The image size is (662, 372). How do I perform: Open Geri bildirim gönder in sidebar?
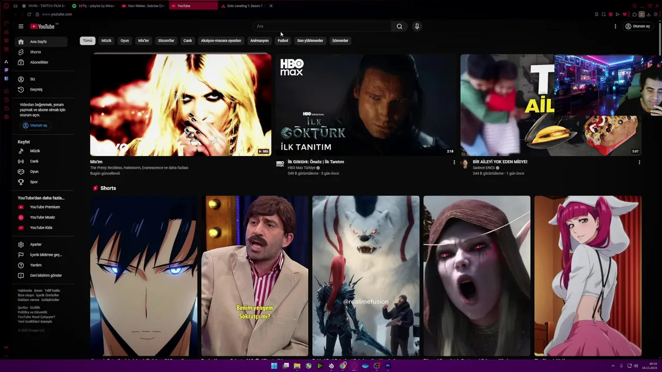point(42,275)
